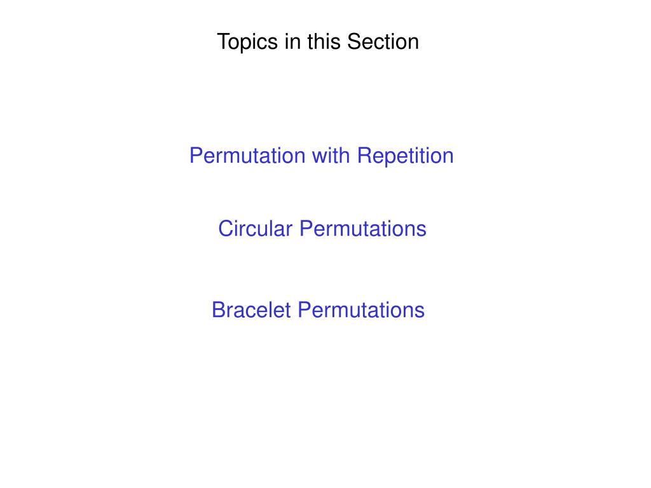
Task: Click the capital P of Permutation with Repetition
Action: [x=196, y=156]
